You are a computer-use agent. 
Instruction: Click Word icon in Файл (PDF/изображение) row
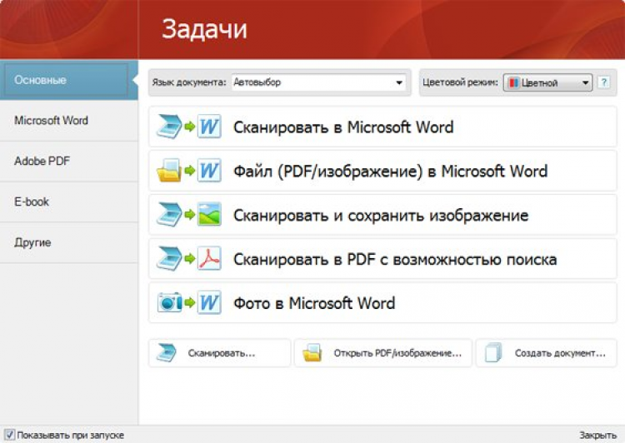pos(209,171)
